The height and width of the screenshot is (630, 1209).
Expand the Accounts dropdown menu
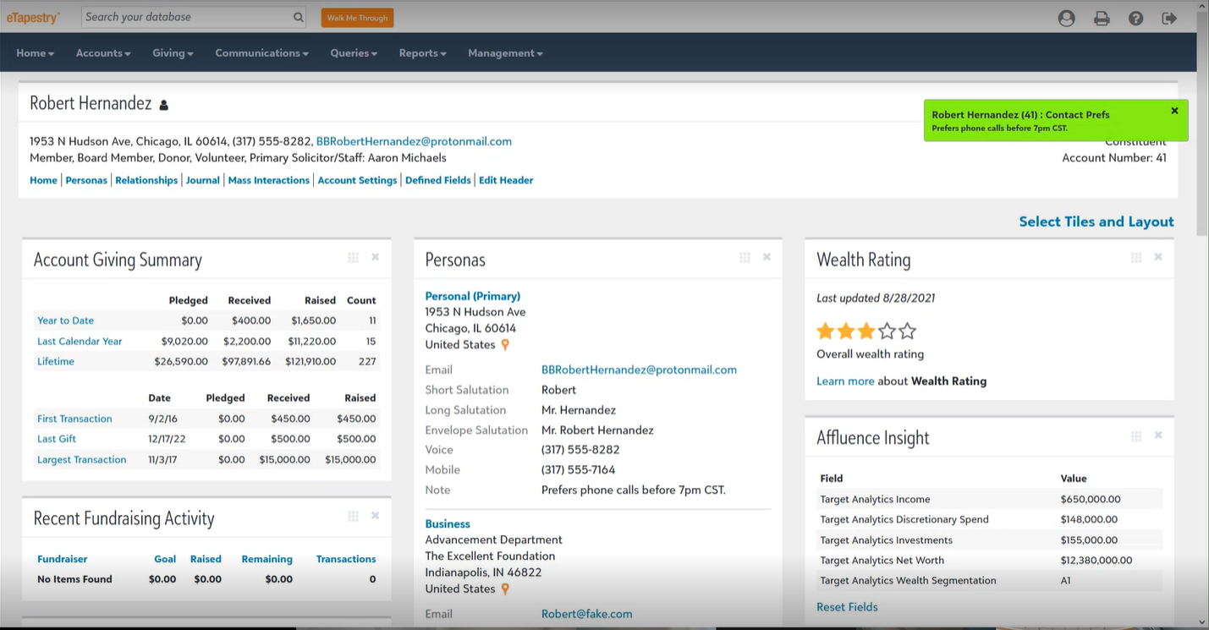(x=103, y=53)
